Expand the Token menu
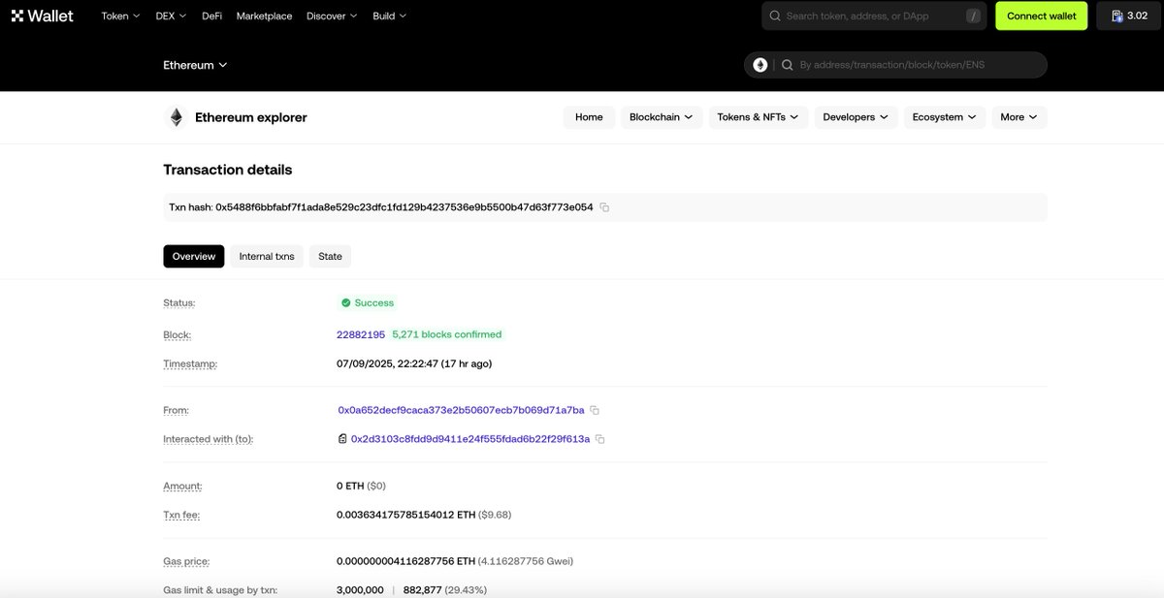The width and height of the screenshot is (1164, 598). [x=120, y=16]
